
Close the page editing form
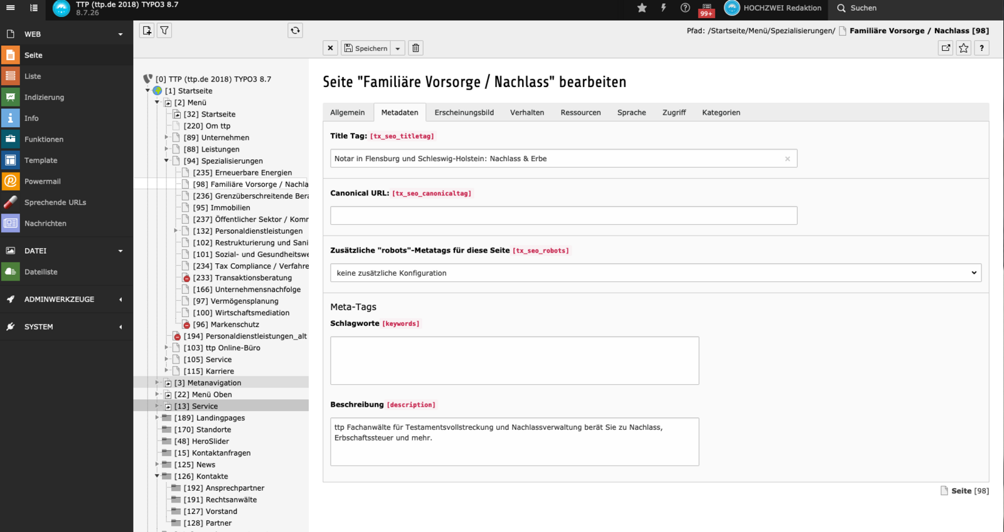(331, 48)
